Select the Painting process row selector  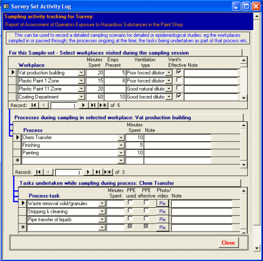[x=17, y=153]
